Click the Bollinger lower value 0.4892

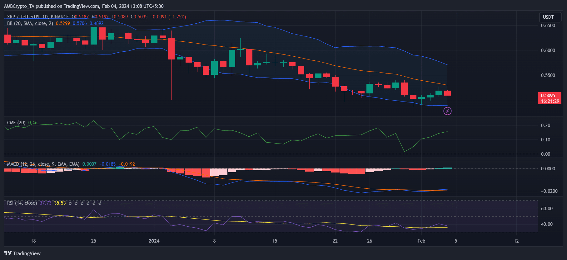pyautogui.click(x=97, y=23)
